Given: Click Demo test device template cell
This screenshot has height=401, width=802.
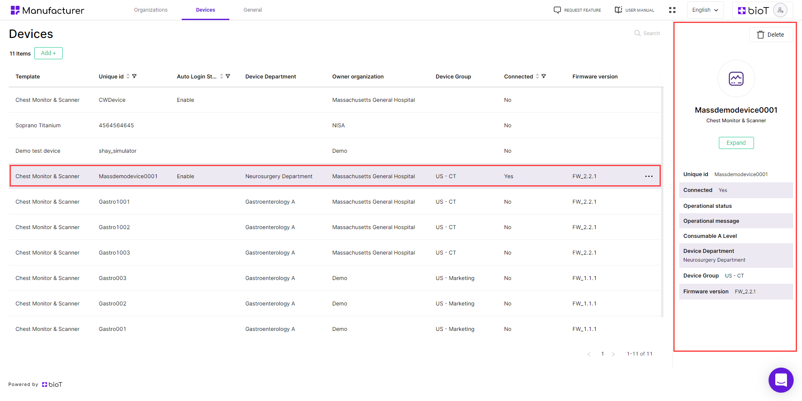Looking at the screenshot, I should point(38,151).
